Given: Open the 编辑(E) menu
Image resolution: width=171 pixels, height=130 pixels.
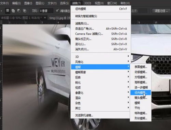Looking at the screenshot, I should (x=16, y=3).
